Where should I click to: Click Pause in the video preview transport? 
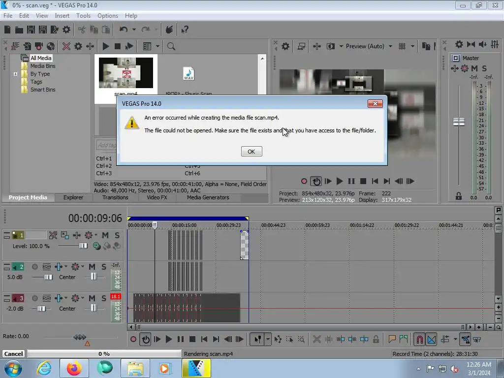[x=351, y=181]
